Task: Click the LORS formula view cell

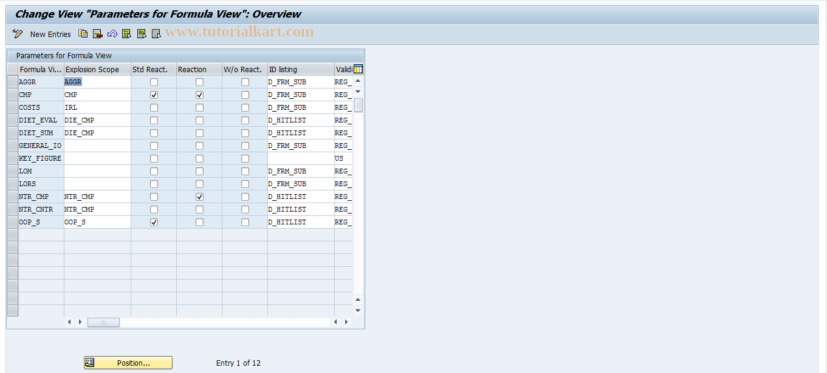Action: point(41,184)
